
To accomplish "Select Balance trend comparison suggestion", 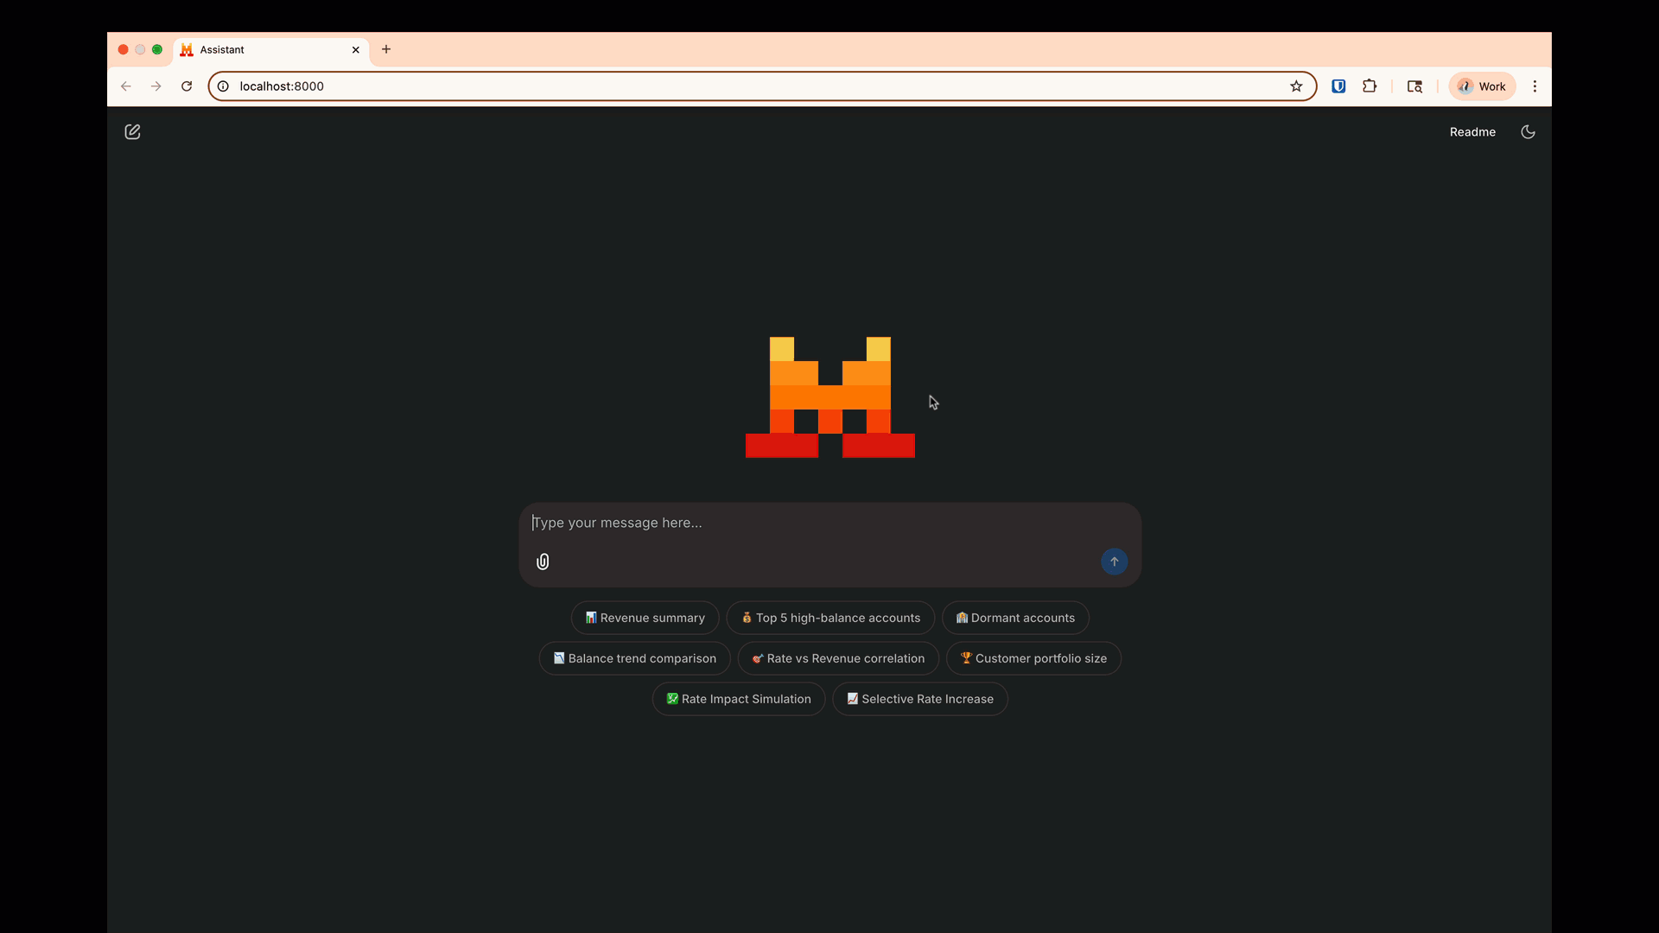I will click(634, 659).
